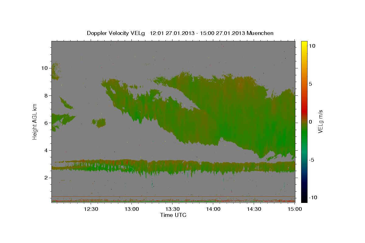
Task: Click the colorbar tick value '-10'
Action: [x=312, y=197]
